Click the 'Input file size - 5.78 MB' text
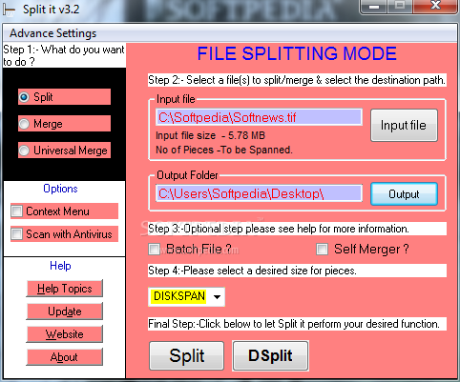The height and width of the screenshot is (382, 460). click(x=210, y=135)
